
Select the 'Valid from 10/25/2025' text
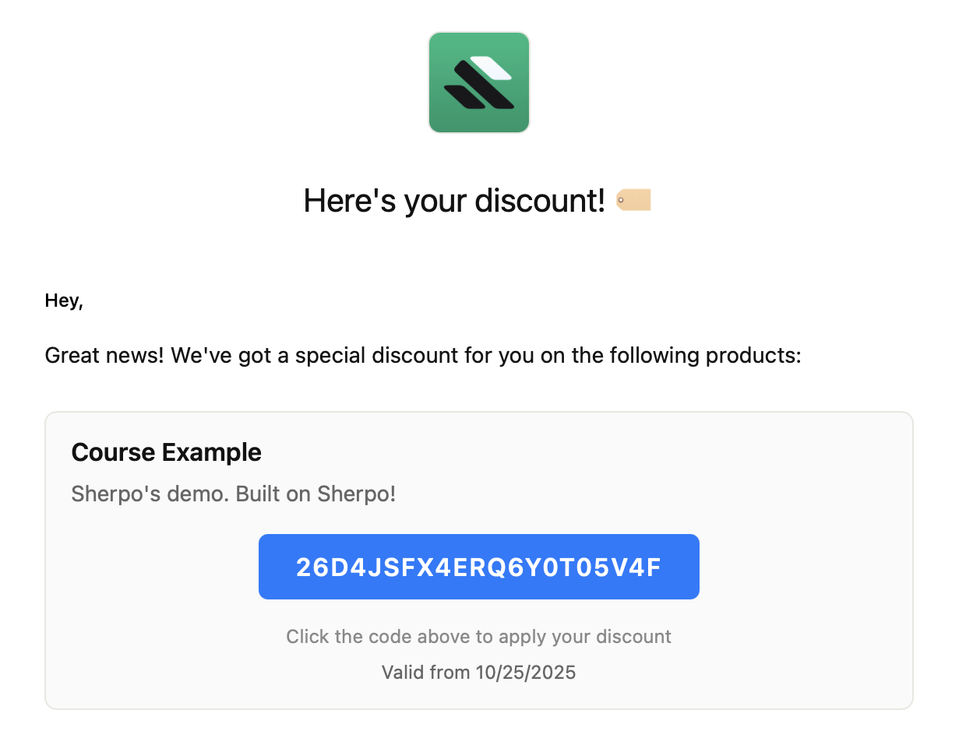pyautogui.click(x=478, y=672)
